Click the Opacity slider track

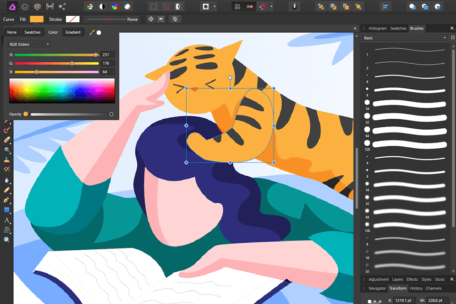tap(72, 114)
